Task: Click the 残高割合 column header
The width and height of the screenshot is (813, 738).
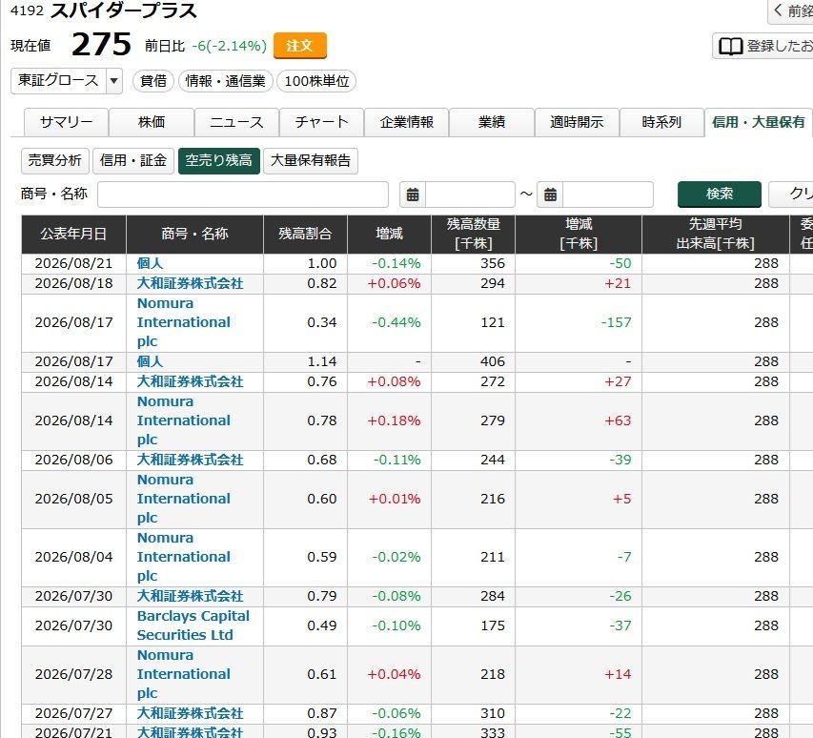Action: click(305, 234)
